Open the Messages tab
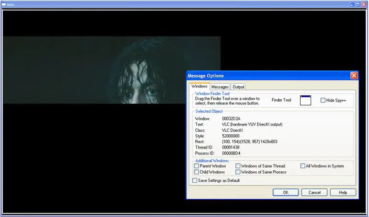 (x=220, y=87)
